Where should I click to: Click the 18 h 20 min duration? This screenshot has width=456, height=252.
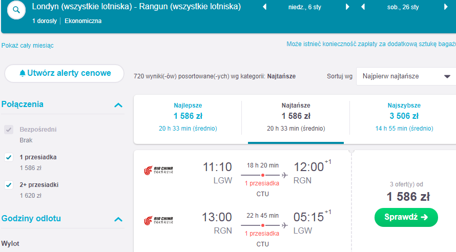[263, 165]
